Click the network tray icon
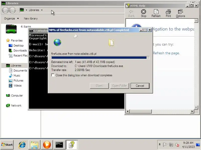This screenshot has width=201, height=150. click(x=171, y=145)
